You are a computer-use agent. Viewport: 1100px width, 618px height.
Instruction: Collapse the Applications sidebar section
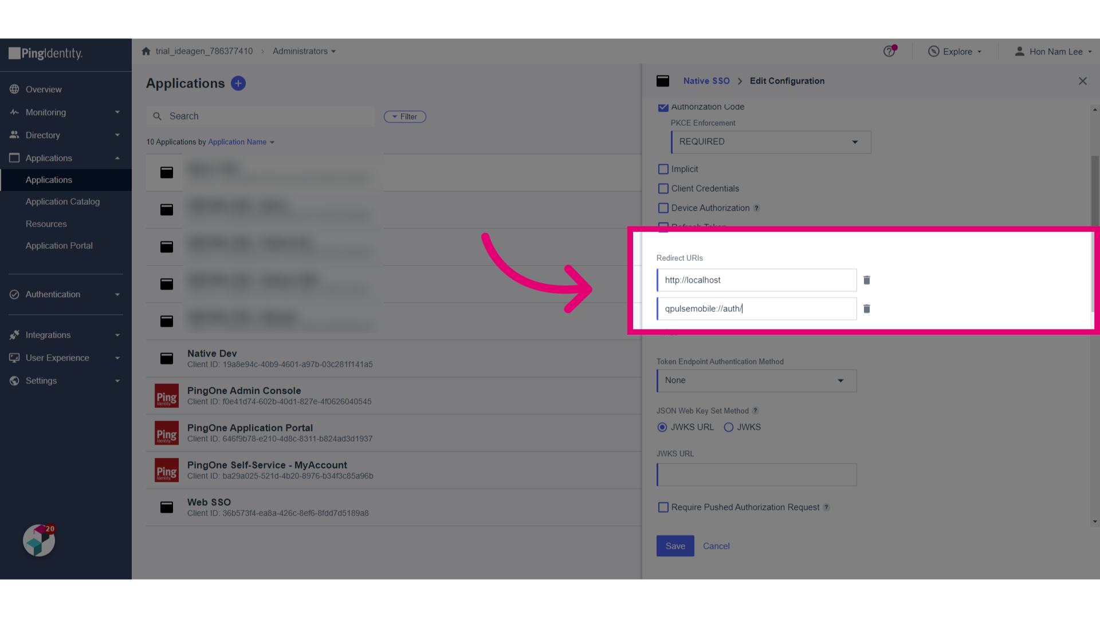point(117,158)
